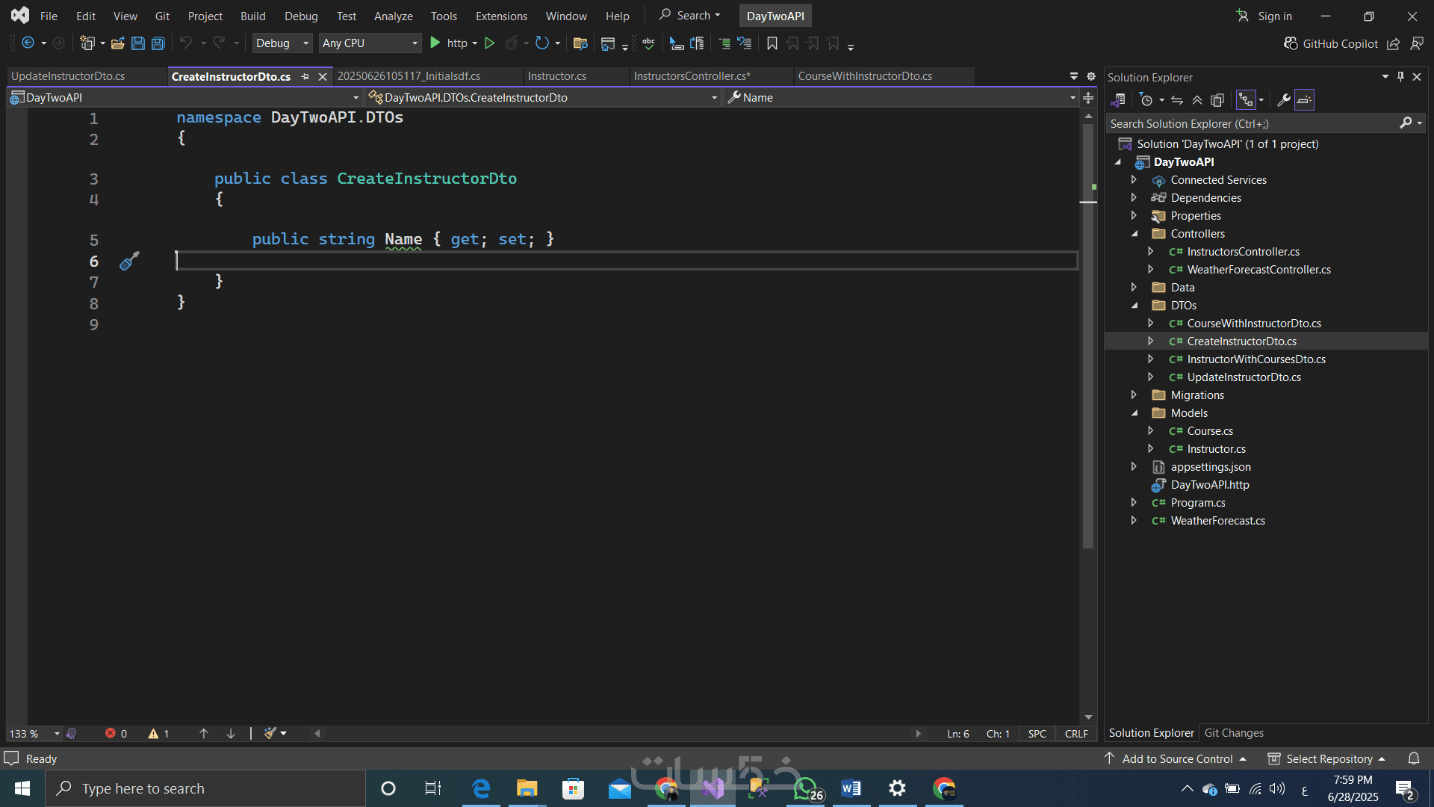Click the Save All toolbar icon
Screen dimensions: 1434x807
pos(158,43)
